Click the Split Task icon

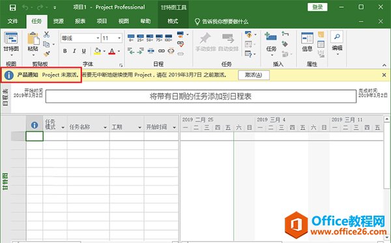(x=151, y=51)
